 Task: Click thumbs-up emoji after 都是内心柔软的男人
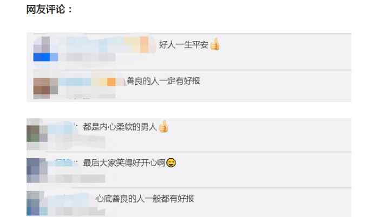[x=163, y=126]
